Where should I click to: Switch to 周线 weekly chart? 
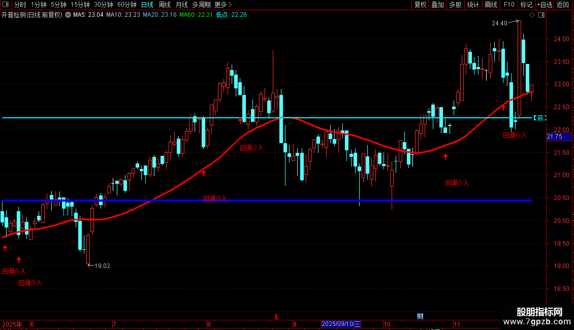(x=165, y=5)
